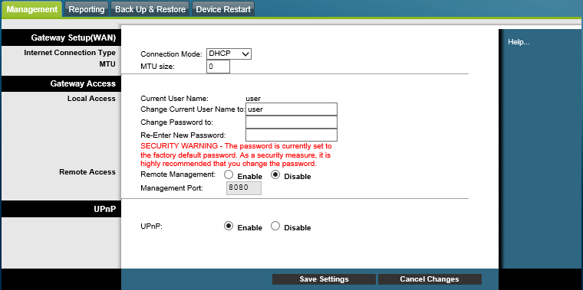Click the Change Current User Name field
The height and width of the screenshot is (290, 583).
(291, 109)
